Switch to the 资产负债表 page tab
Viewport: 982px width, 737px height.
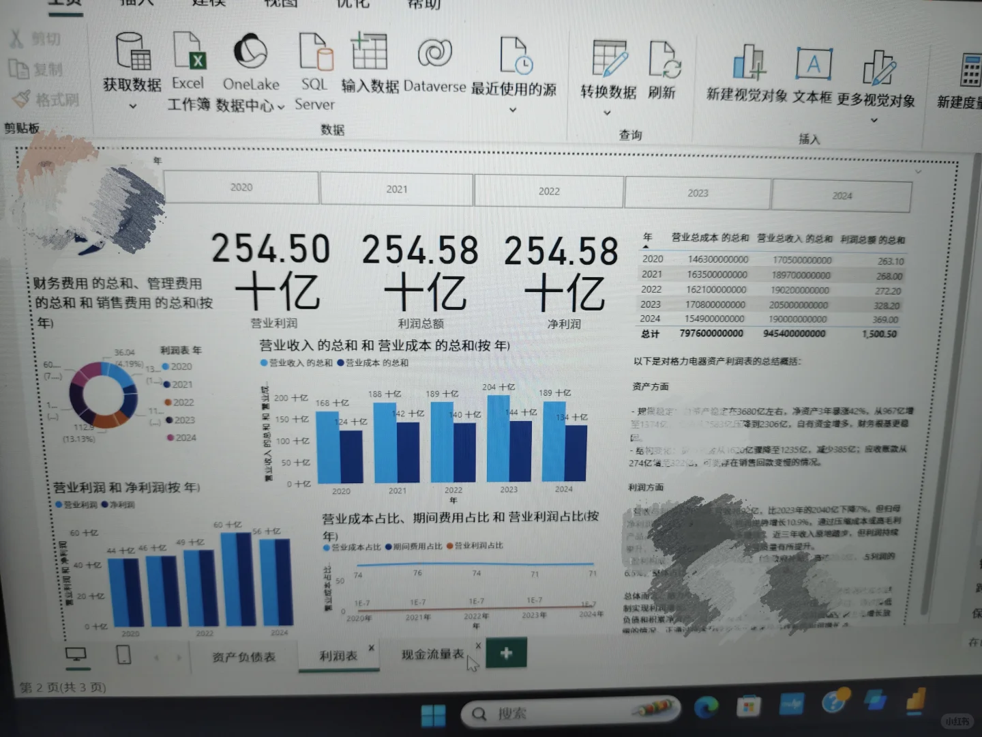pos(245,653)
